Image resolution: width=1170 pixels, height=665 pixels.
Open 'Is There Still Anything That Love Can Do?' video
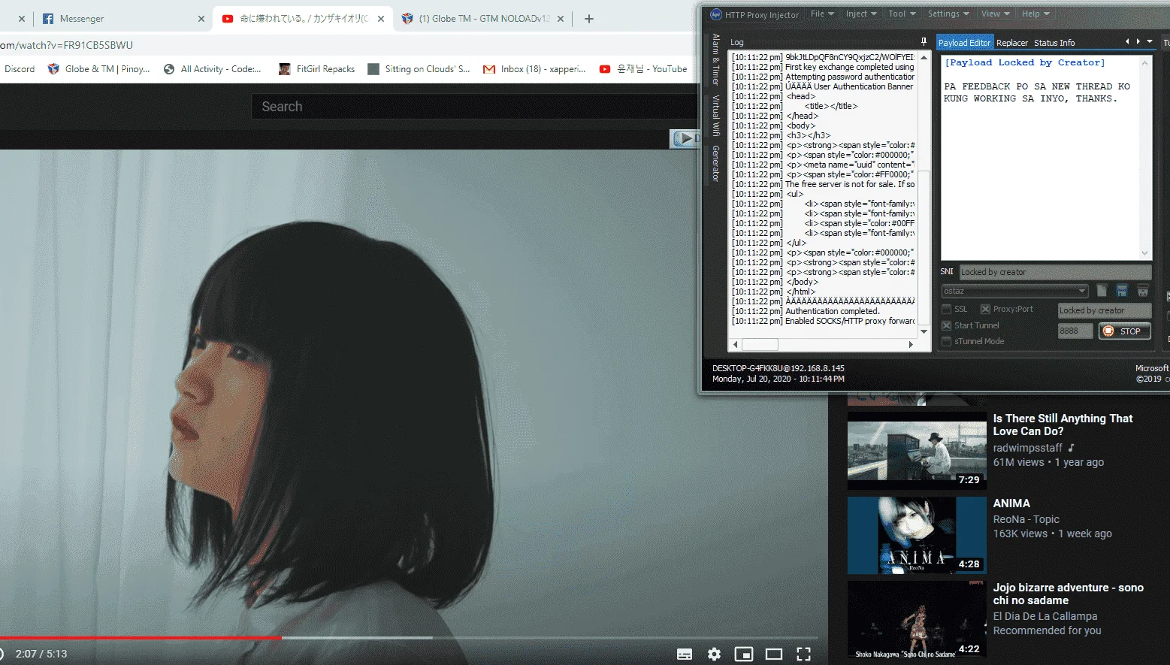tap(1063, 425)
